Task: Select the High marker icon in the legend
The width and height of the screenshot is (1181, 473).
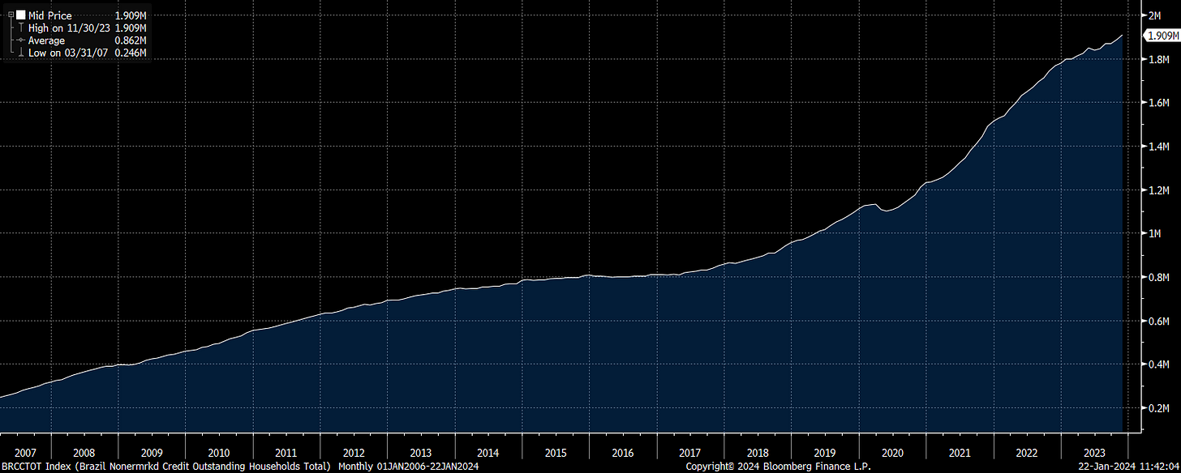Action: [19, 28]
